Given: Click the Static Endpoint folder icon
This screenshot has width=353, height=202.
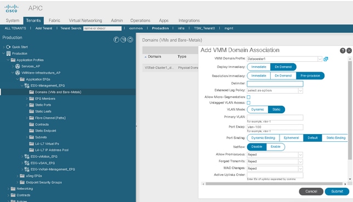Looking at the screenshot, I should 32,131.
